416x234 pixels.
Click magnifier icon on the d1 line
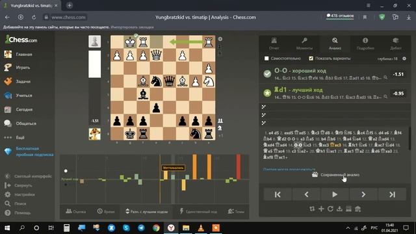point(385,97)
